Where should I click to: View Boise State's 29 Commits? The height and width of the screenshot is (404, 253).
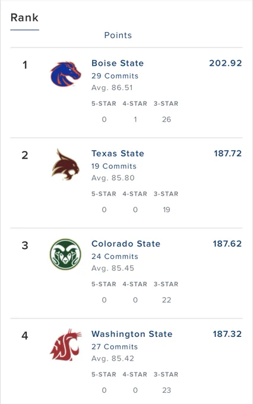tap(115, 76)
